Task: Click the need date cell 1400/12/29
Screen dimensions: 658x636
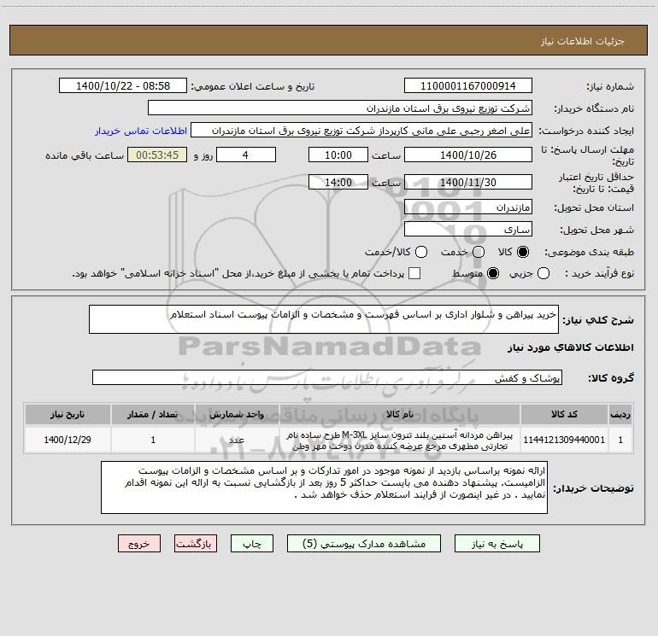Action: point(68,440)
